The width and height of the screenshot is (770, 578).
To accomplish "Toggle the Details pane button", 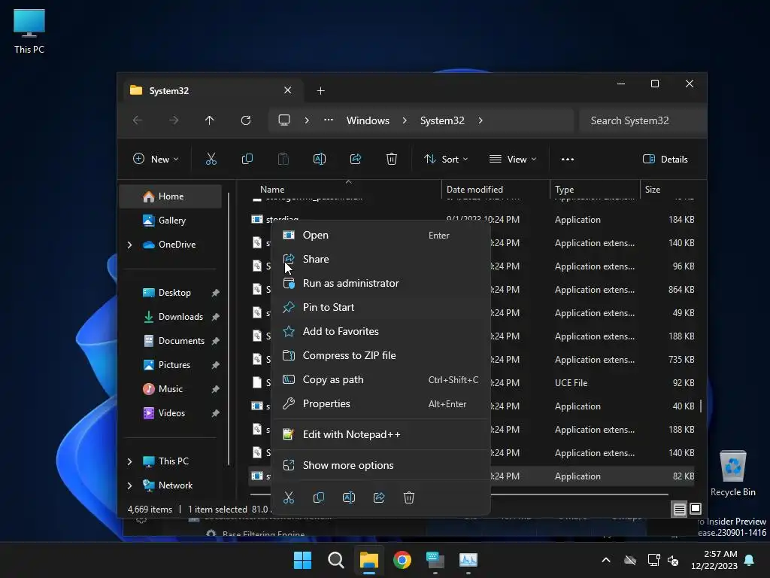I will click(x=665, y=160).
